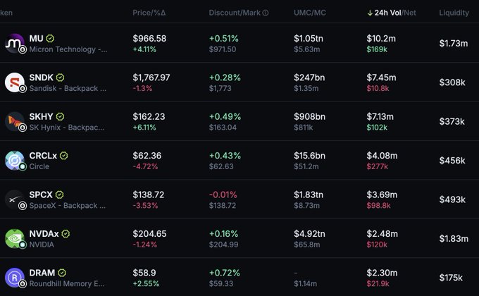Click verified badge next to SNDK
The height and width of the screenshot is (296, 479).
[60, 78]
